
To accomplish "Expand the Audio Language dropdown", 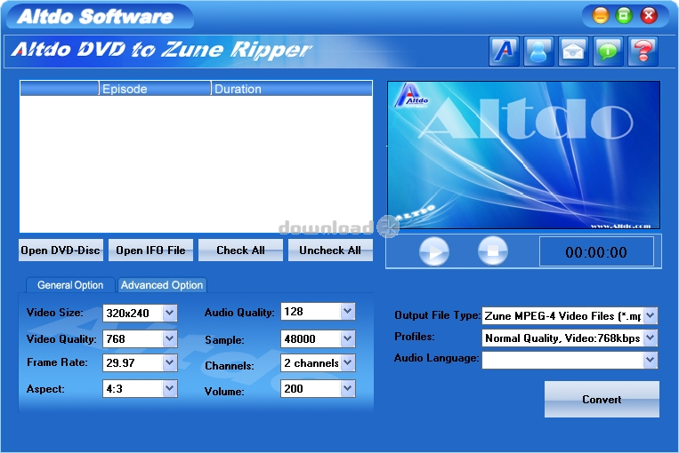I will tap(650, 360).
